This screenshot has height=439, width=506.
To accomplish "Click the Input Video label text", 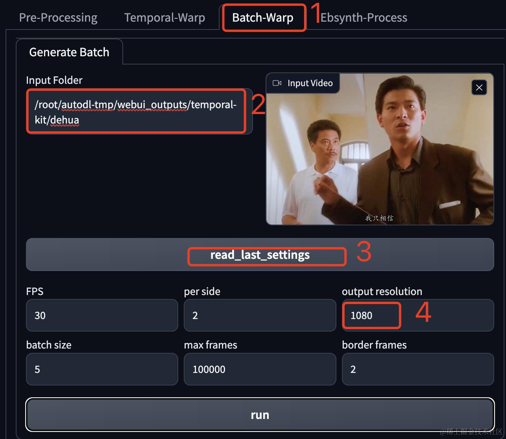I will 310,83.
